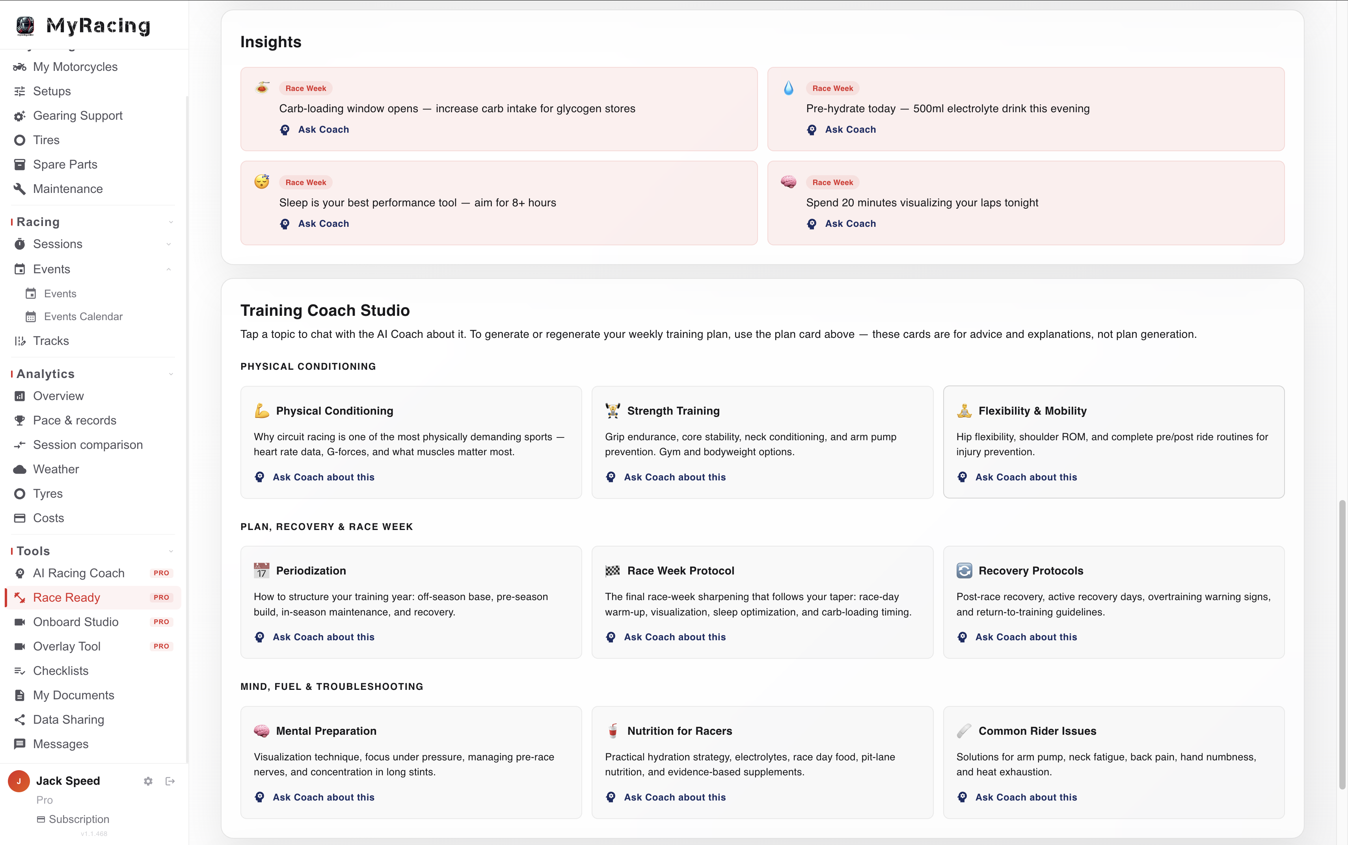
Task: Click the Setups sliders icon
Action: pos(20,91)
